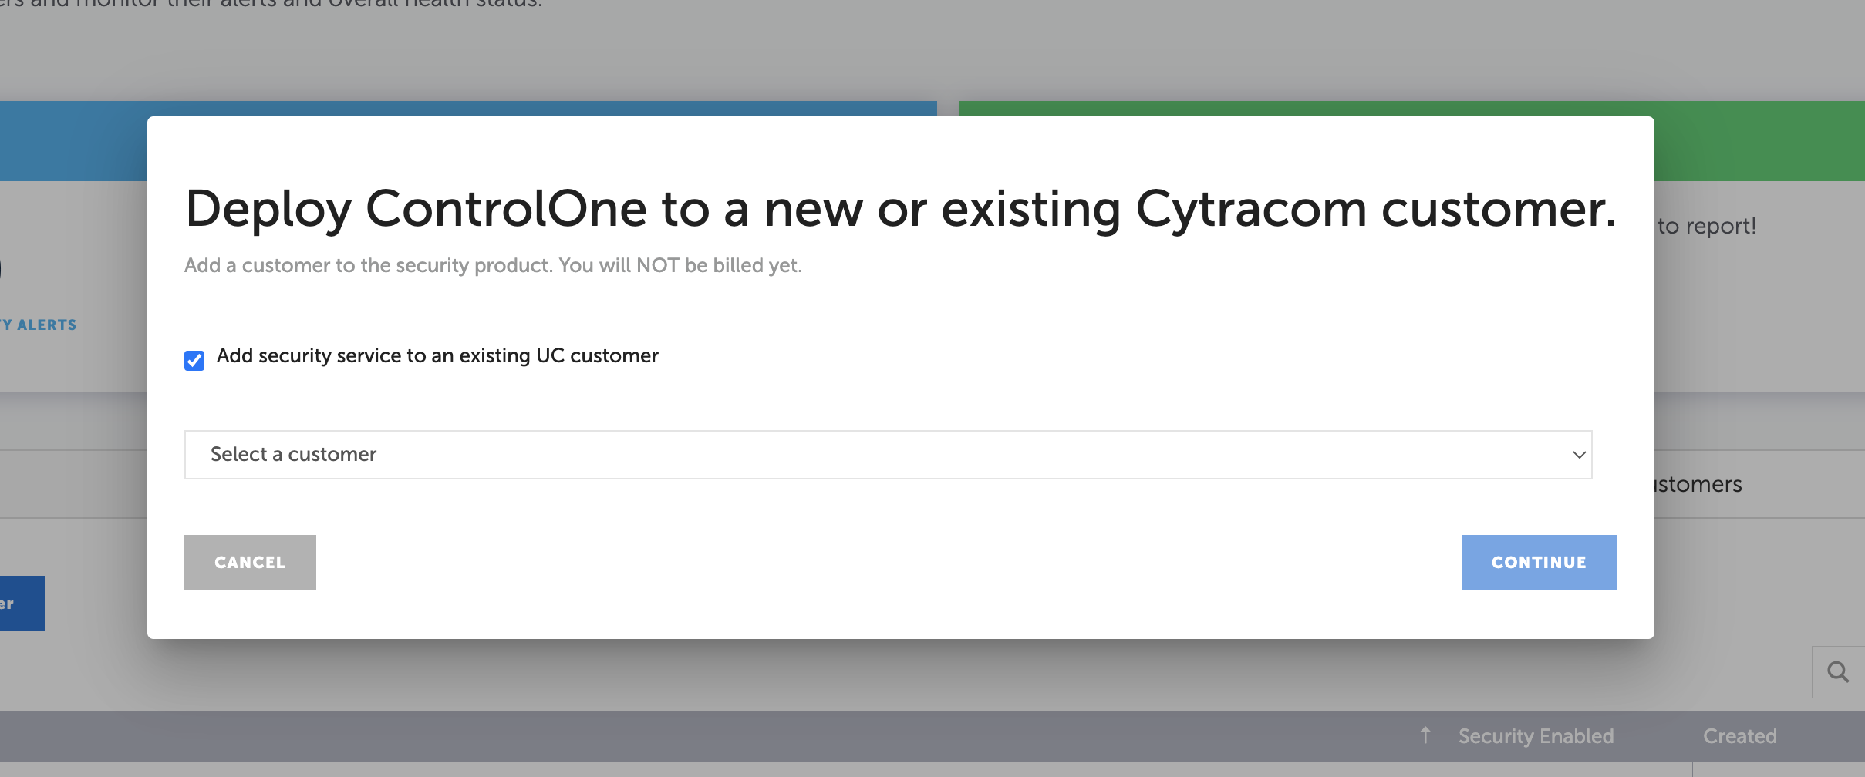Click the partially hidden blue button at left
Image resolution: width=1865 pixels, height=777 pixels.
pyautogui.click(x=22, y=603)
